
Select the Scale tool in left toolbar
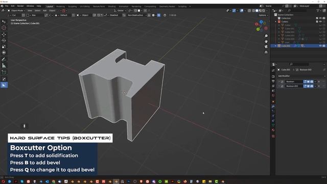point(4,47)
